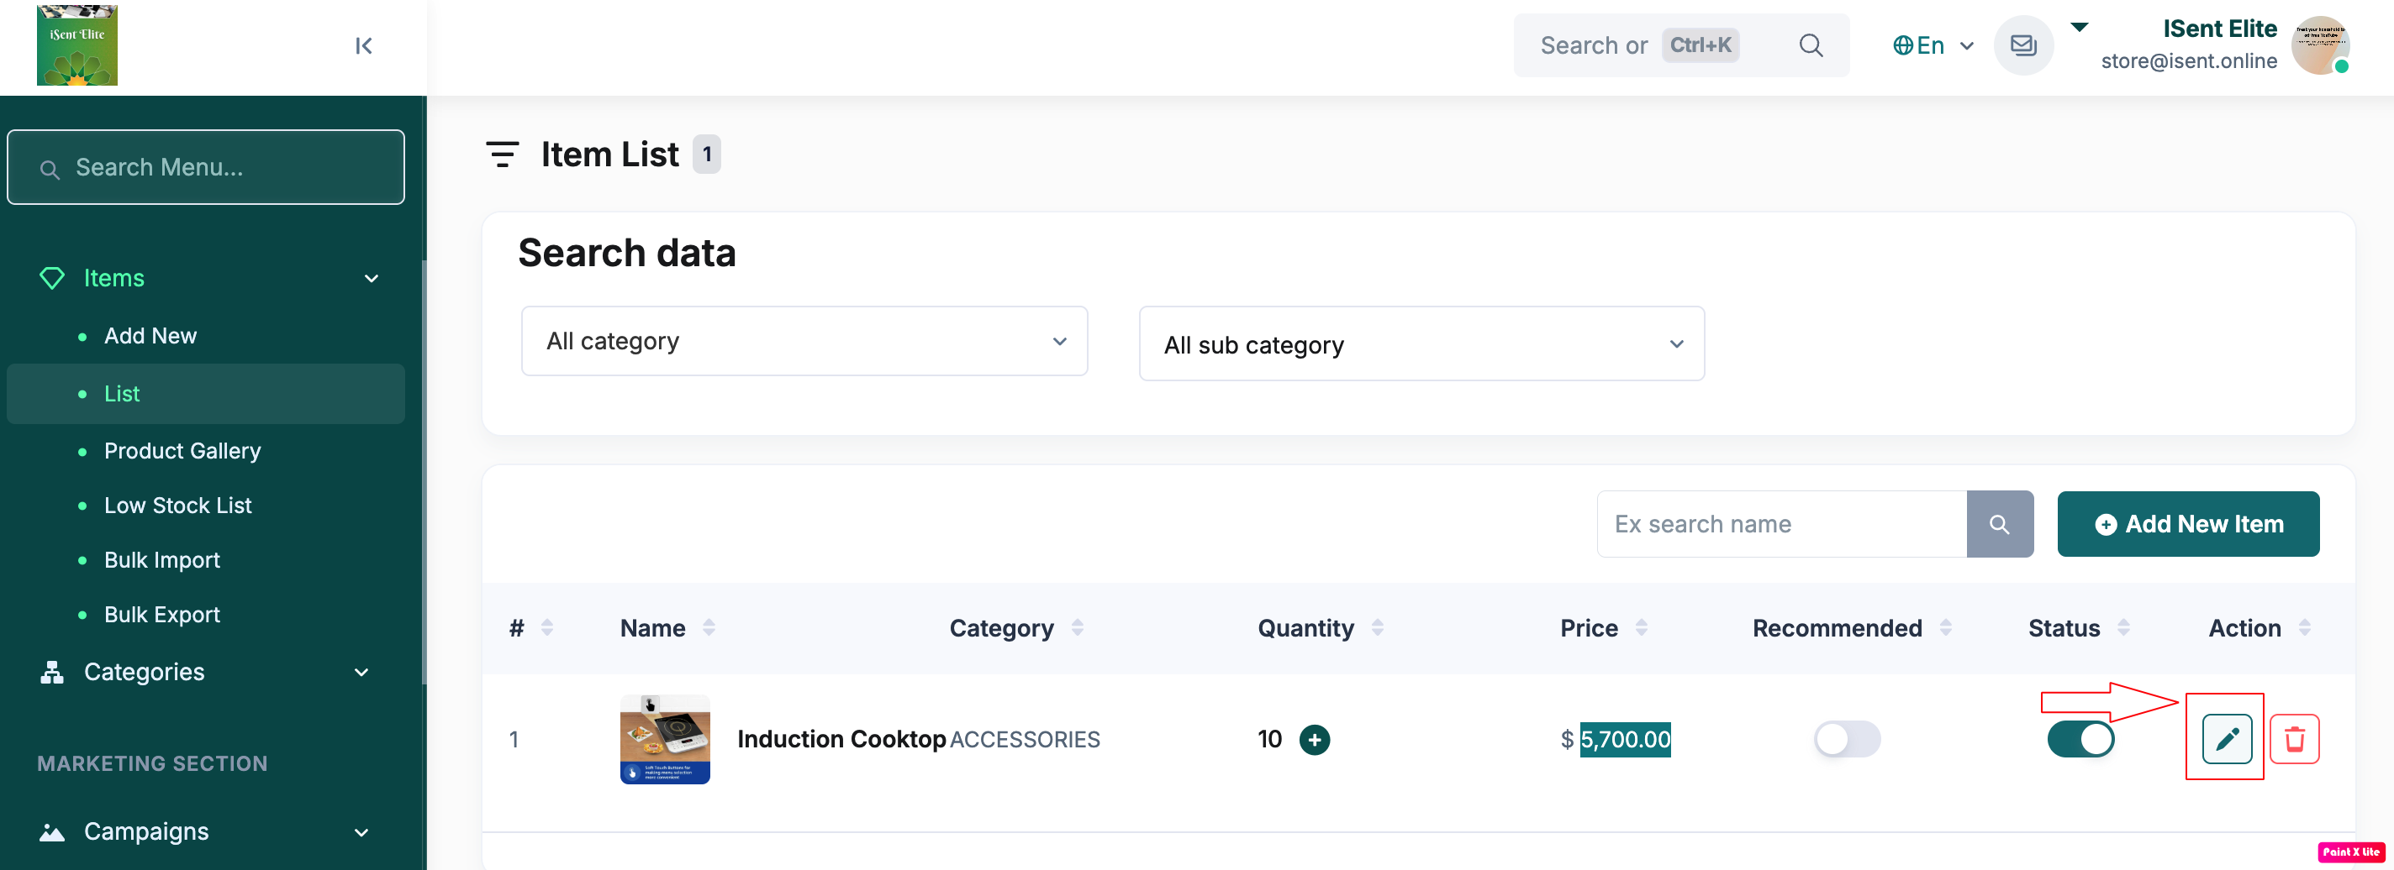Open the All category dropdown
The image size is (2394, 870).
[x=804, y=342]
